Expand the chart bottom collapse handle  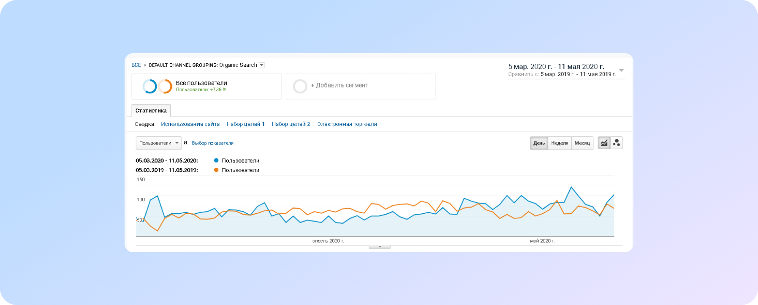tap(380, 247)
